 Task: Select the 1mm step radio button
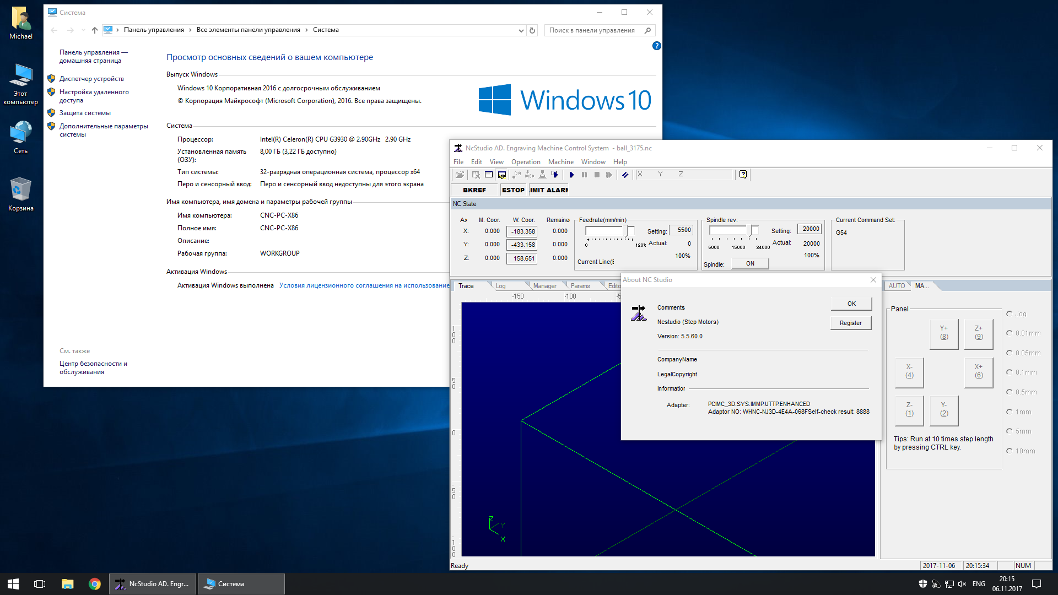[x=1010, y=412]
